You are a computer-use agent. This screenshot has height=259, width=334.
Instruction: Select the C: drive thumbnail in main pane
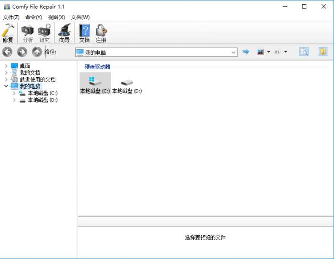(95, 83)
